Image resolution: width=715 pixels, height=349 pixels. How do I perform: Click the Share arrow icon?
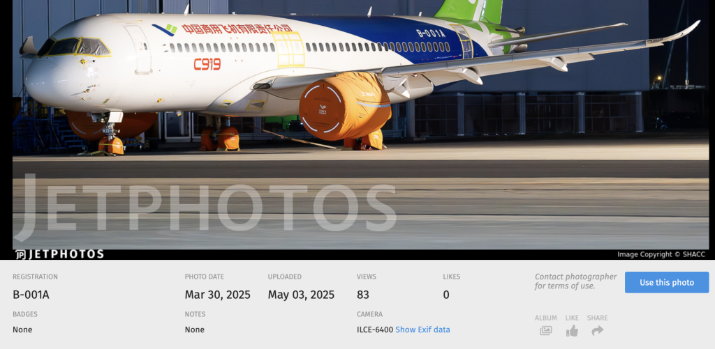[x=597, y=331]
